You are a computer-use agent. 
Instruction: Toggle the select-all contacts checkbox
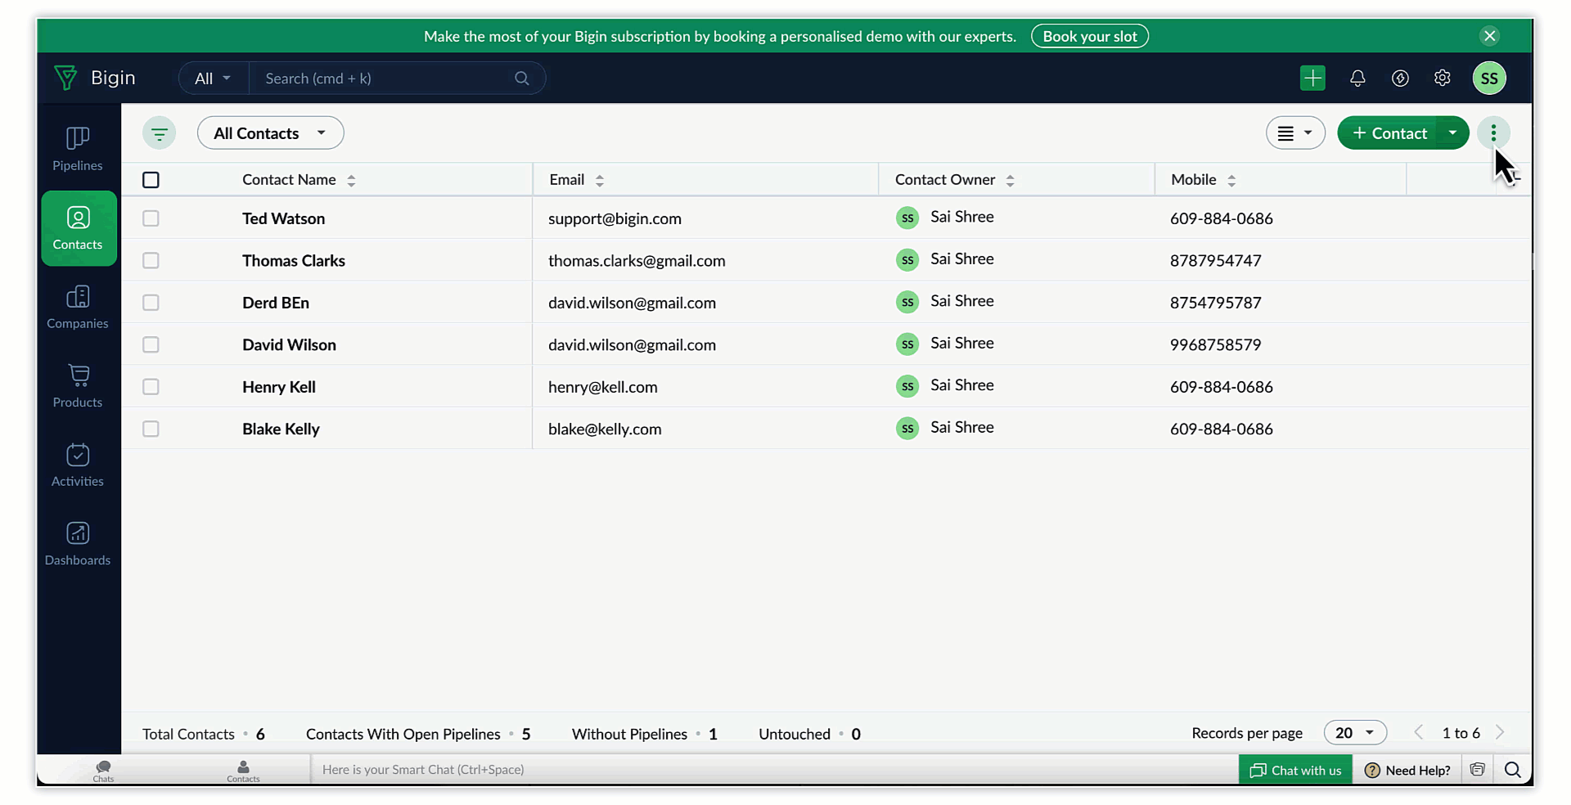point(151,180)
